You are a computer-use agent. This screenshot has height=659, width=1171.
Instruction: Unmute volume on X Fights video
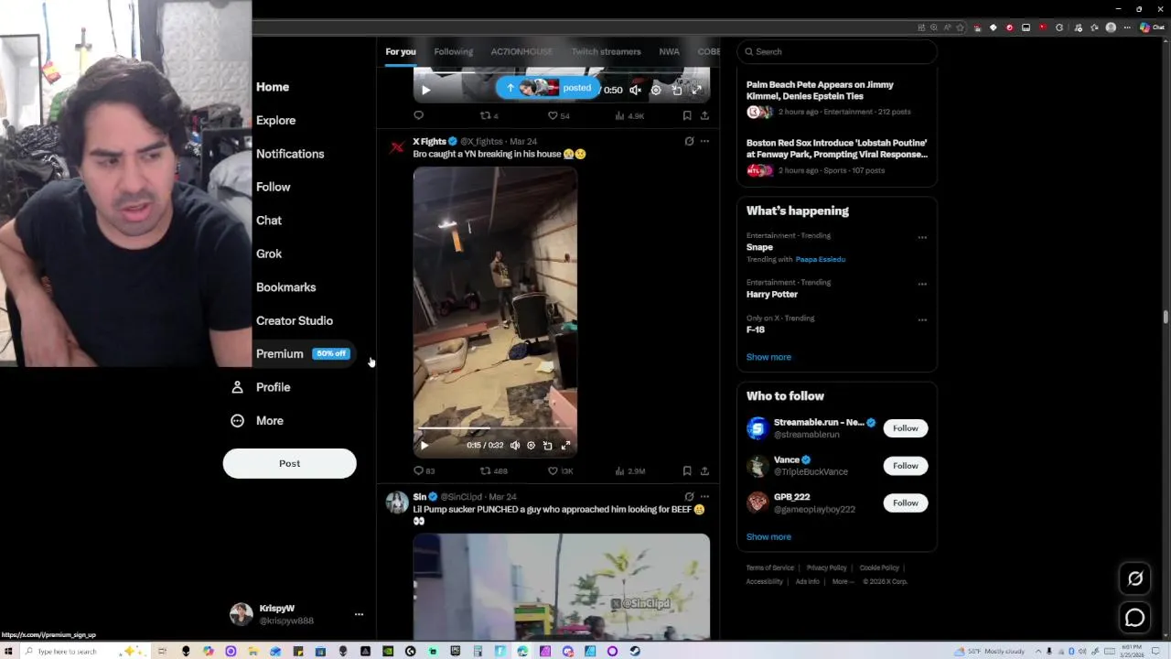515,446
